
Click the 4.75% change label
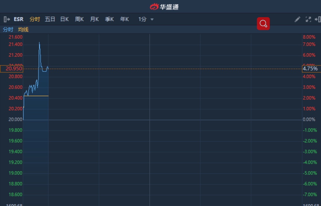point(311,69)
